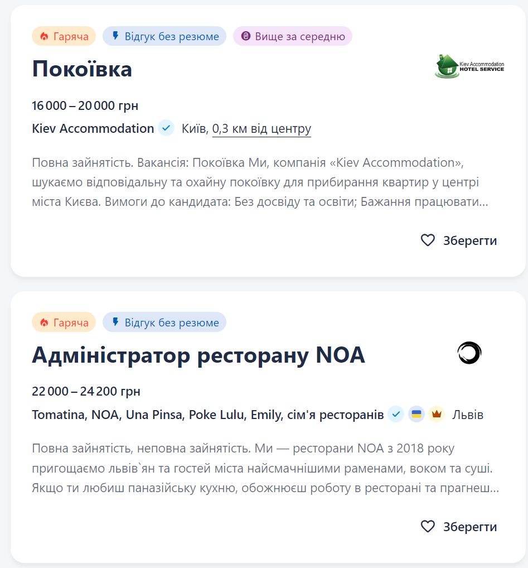Click the Ukrainian flag icon beside Tomatina company name
Screen dimensions: 528x568
416,414
